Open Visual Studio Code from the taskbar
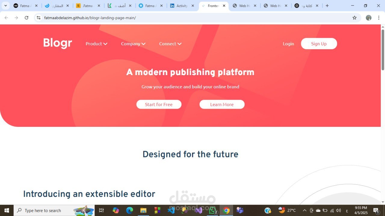The image size is (385, 216). point(171,210)
